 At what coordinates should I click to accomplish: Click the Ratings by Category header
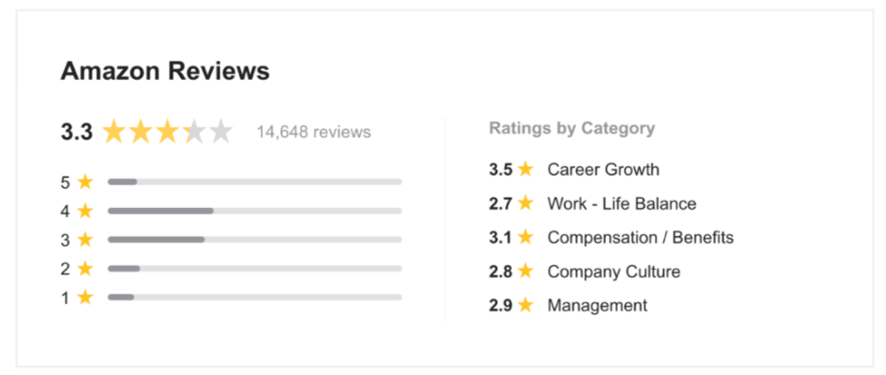(x=572, y=129)
